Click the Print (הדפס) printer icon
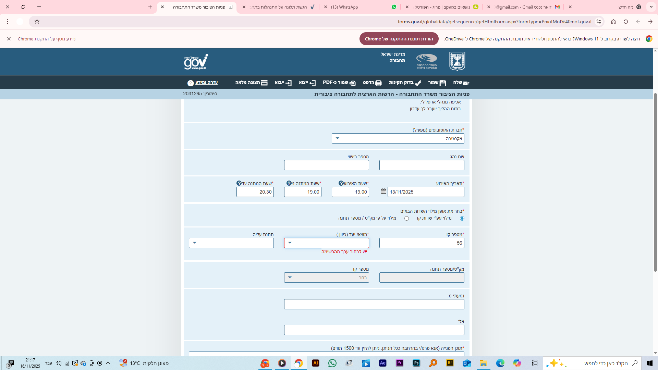This screenshot has height=370, width=658. pyautogui.click(x=378, y=83)
